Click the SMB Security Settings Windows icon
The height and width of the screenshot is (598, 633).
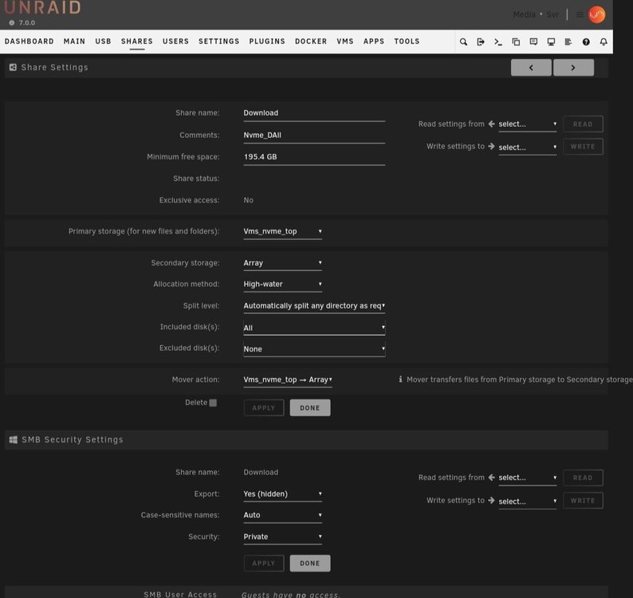(x=14, y=439)
